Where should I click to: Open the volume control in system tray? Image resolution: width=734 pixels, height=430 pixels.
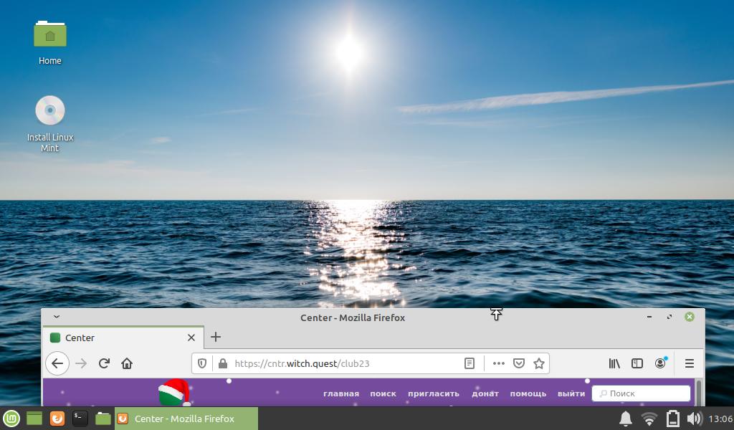tap(694, 419)
